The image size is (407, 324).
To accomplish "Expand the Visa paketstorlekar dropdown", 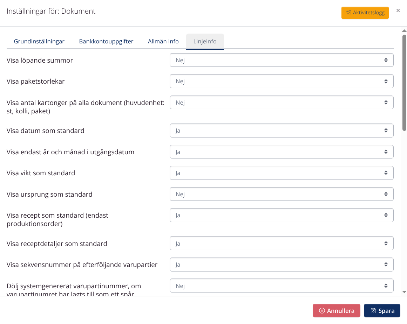I will tap(281, 81).
